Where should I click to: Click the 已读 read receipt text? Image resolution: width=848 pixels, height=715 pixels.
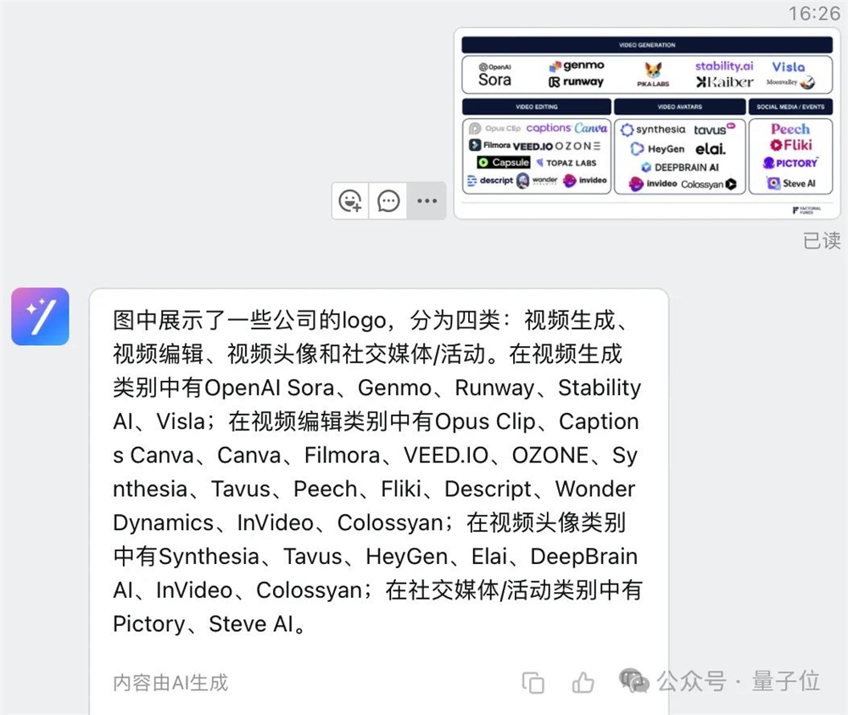821,242
